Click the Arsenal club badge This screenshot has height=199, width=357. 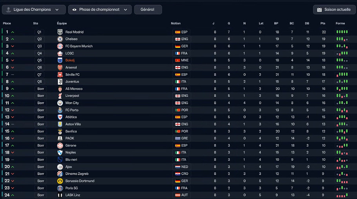coord(60,67)
